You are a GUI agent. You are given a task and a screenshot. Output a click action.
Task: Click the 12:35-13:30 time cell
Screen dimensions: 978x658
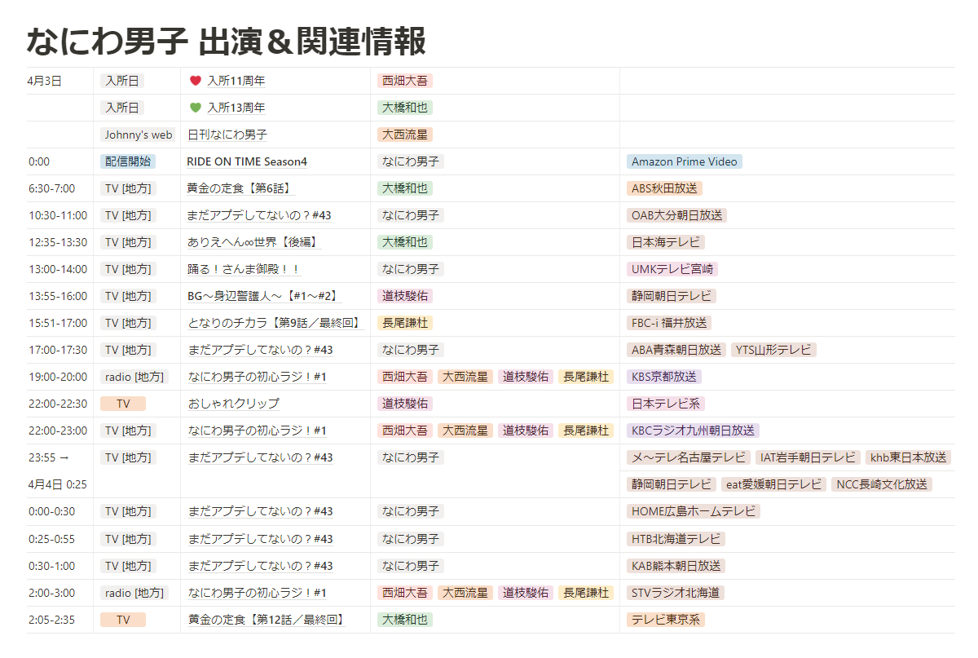coord(57,242)
